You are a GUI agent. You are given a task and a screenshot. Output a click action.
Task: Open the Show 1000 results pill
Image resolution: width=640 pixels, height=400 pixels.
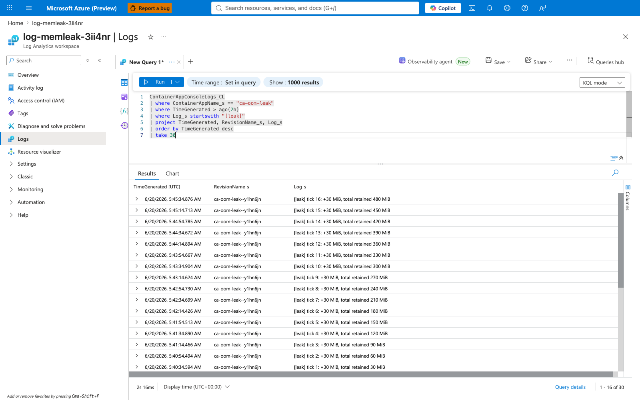pyautogui.click(x=294, y=82)
